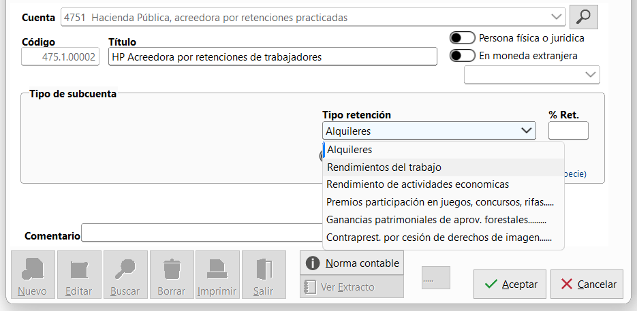The height and width of the screenshot is (311, 637).
Task: Click the Salir door button
Action: (x=263, y=275)
